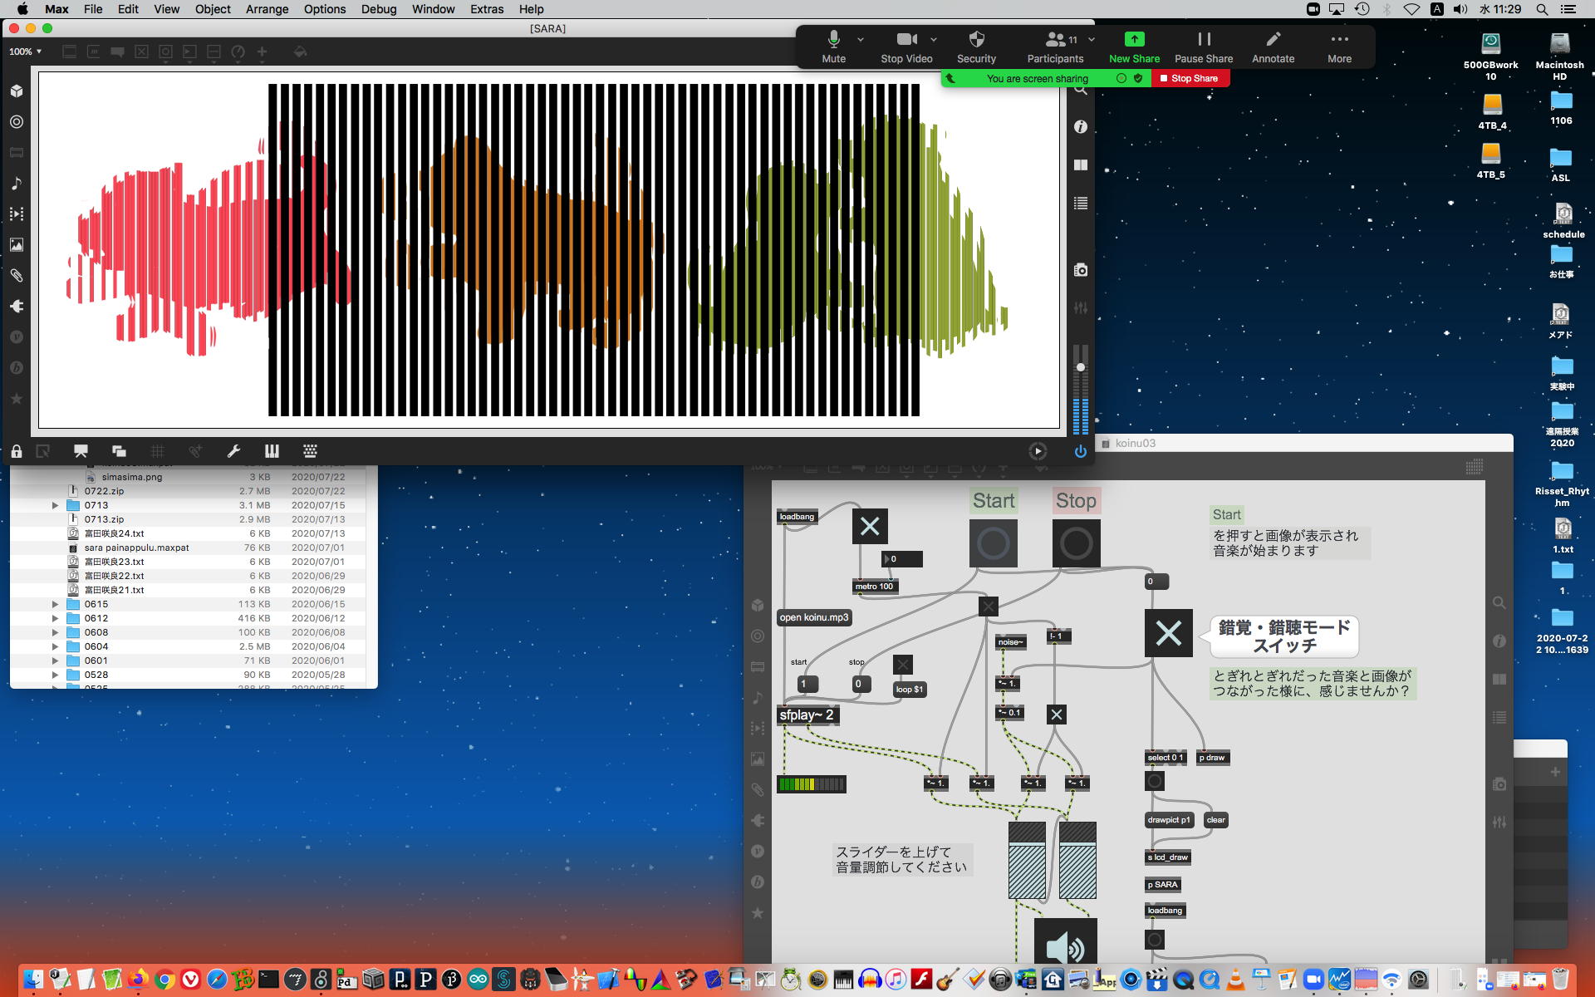This screenshot has height=997, width=1595.
Task: Expand the 0615 folder disclosure triangle
Action: coord(56,604)
